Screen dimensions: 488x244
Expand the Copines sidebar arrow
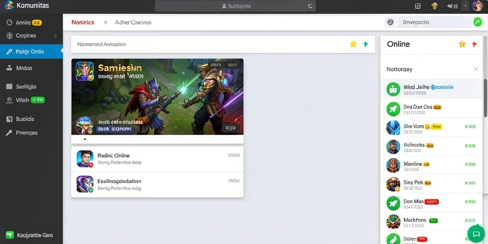pyautogui.click(x=55, y=36)
